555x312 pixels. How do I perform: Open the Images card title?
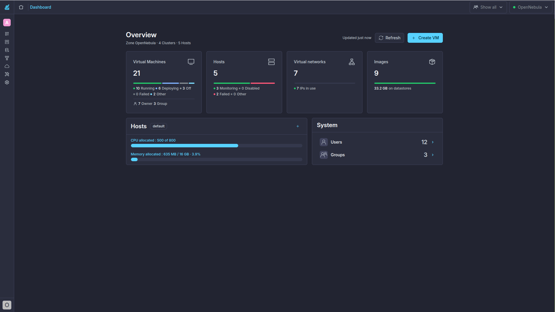coord(381,62)
